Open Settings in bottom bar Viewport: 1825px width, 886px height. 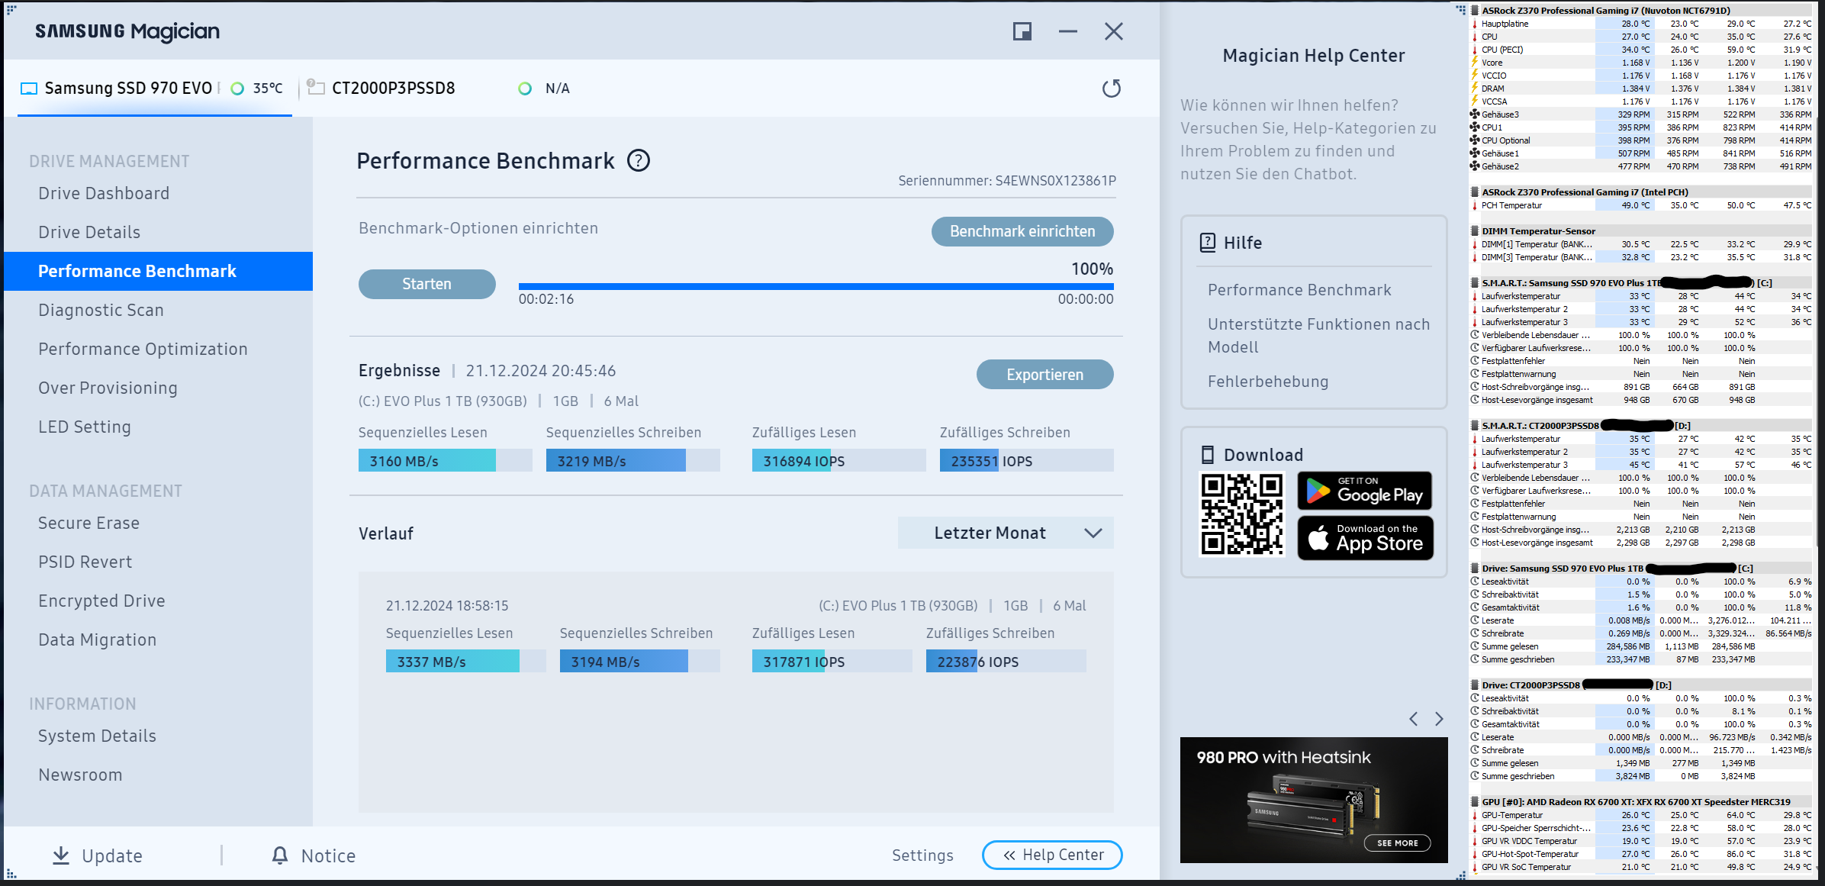pyautogui.click(x=922, y=855)
